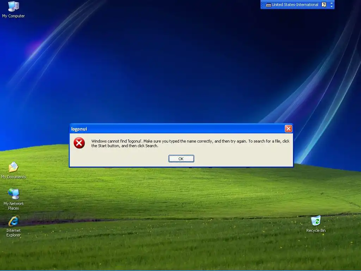
Task: Select the Recycle Bin desktop icon
Action: 316,224
